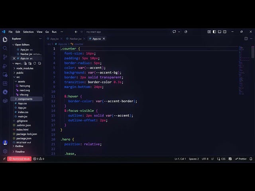Screen dimensions: 255x191
Task: Click Ln 1, Col 1 cursor position
Action: point(180,159)
